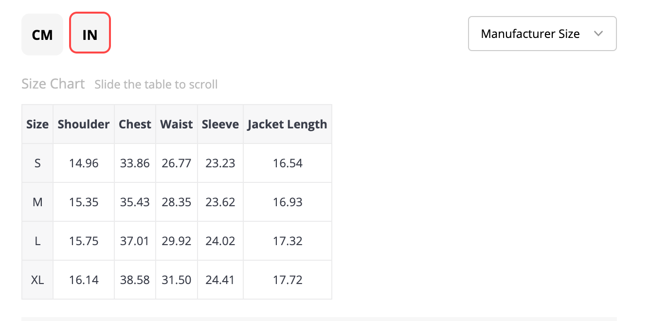Viewport: 650px width, 321px height.
Task: Select the XL size row label
Action: pos(37,280)
